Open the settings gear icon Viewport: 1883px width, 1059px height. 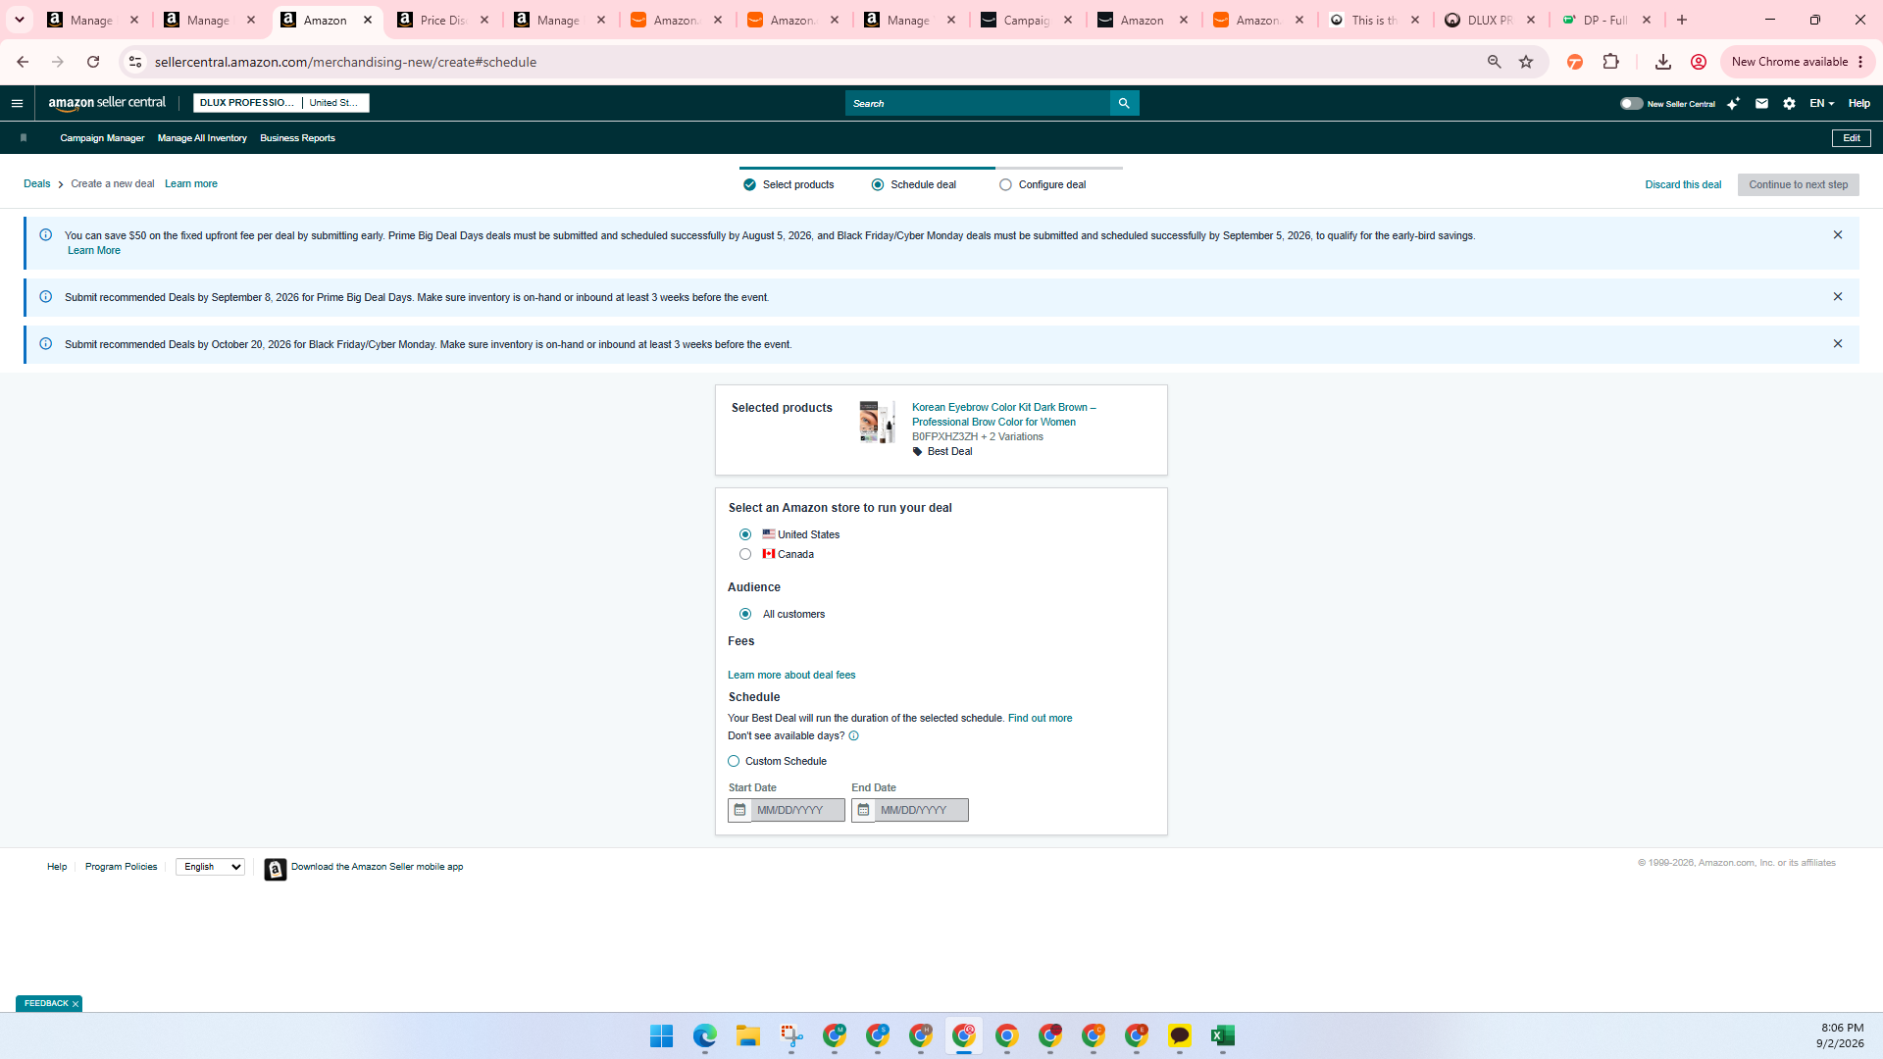pos(1789,103)
